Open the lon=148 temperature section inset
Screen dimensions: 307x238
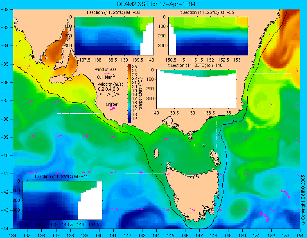[x=196, y=89]
